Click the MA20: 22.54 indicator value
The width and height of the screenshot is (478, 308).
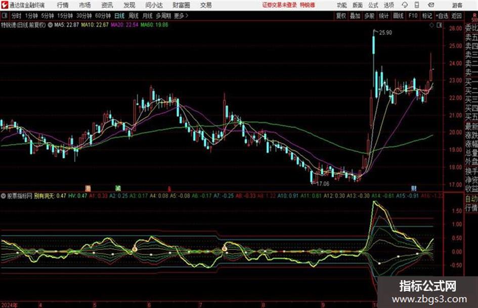[124, 25]
